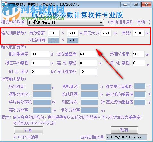
Task: Click the 欢迎加QQ187208773交流 text
Action: 35,123
